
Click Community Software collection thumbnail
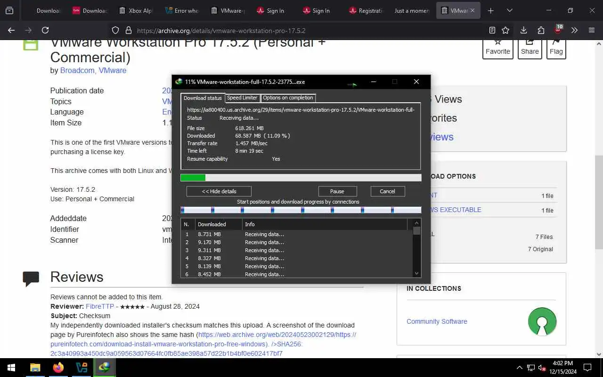[x=542, y=321]
